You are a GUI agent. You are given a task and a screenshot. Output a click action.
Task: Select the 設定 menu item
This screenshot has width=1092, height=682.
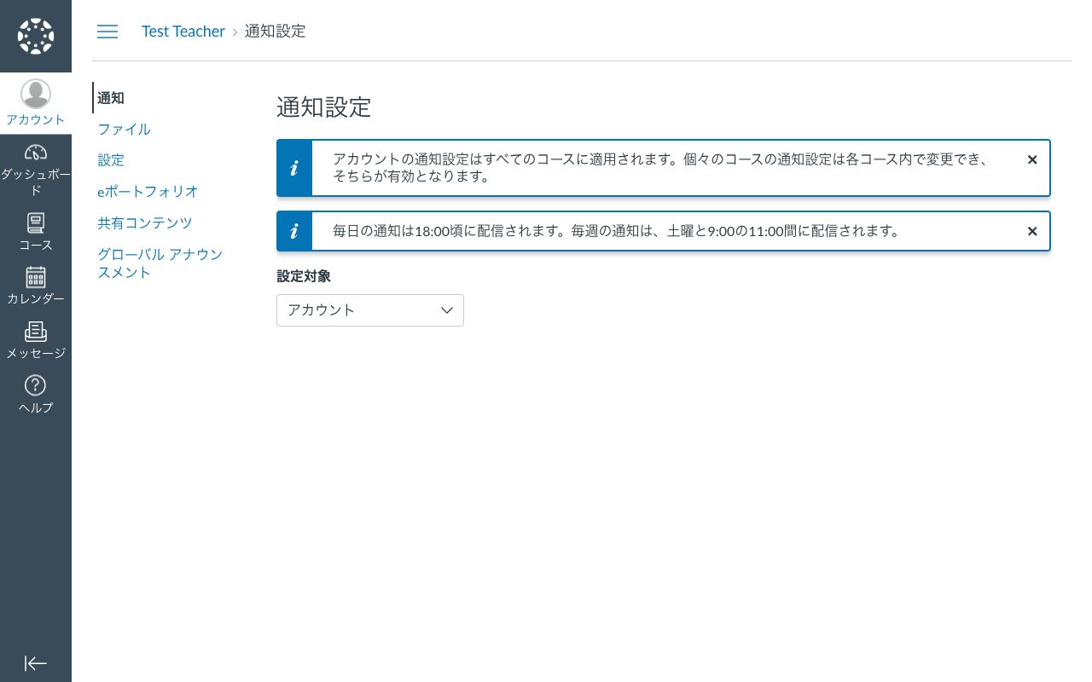[111, 159]
